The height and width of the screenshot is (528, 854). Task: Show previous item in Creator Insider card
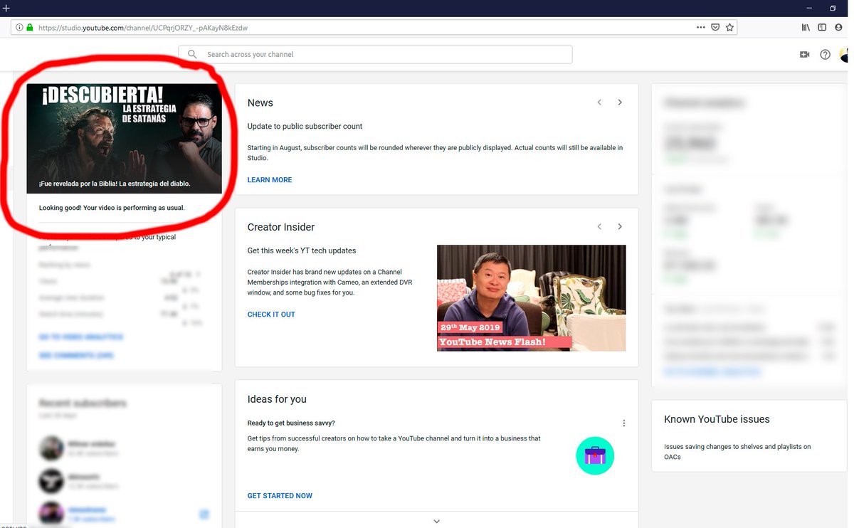pyautogui.click(x=599, y=226)
